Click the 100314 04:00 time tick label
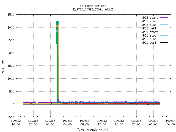 click(170, 123)
